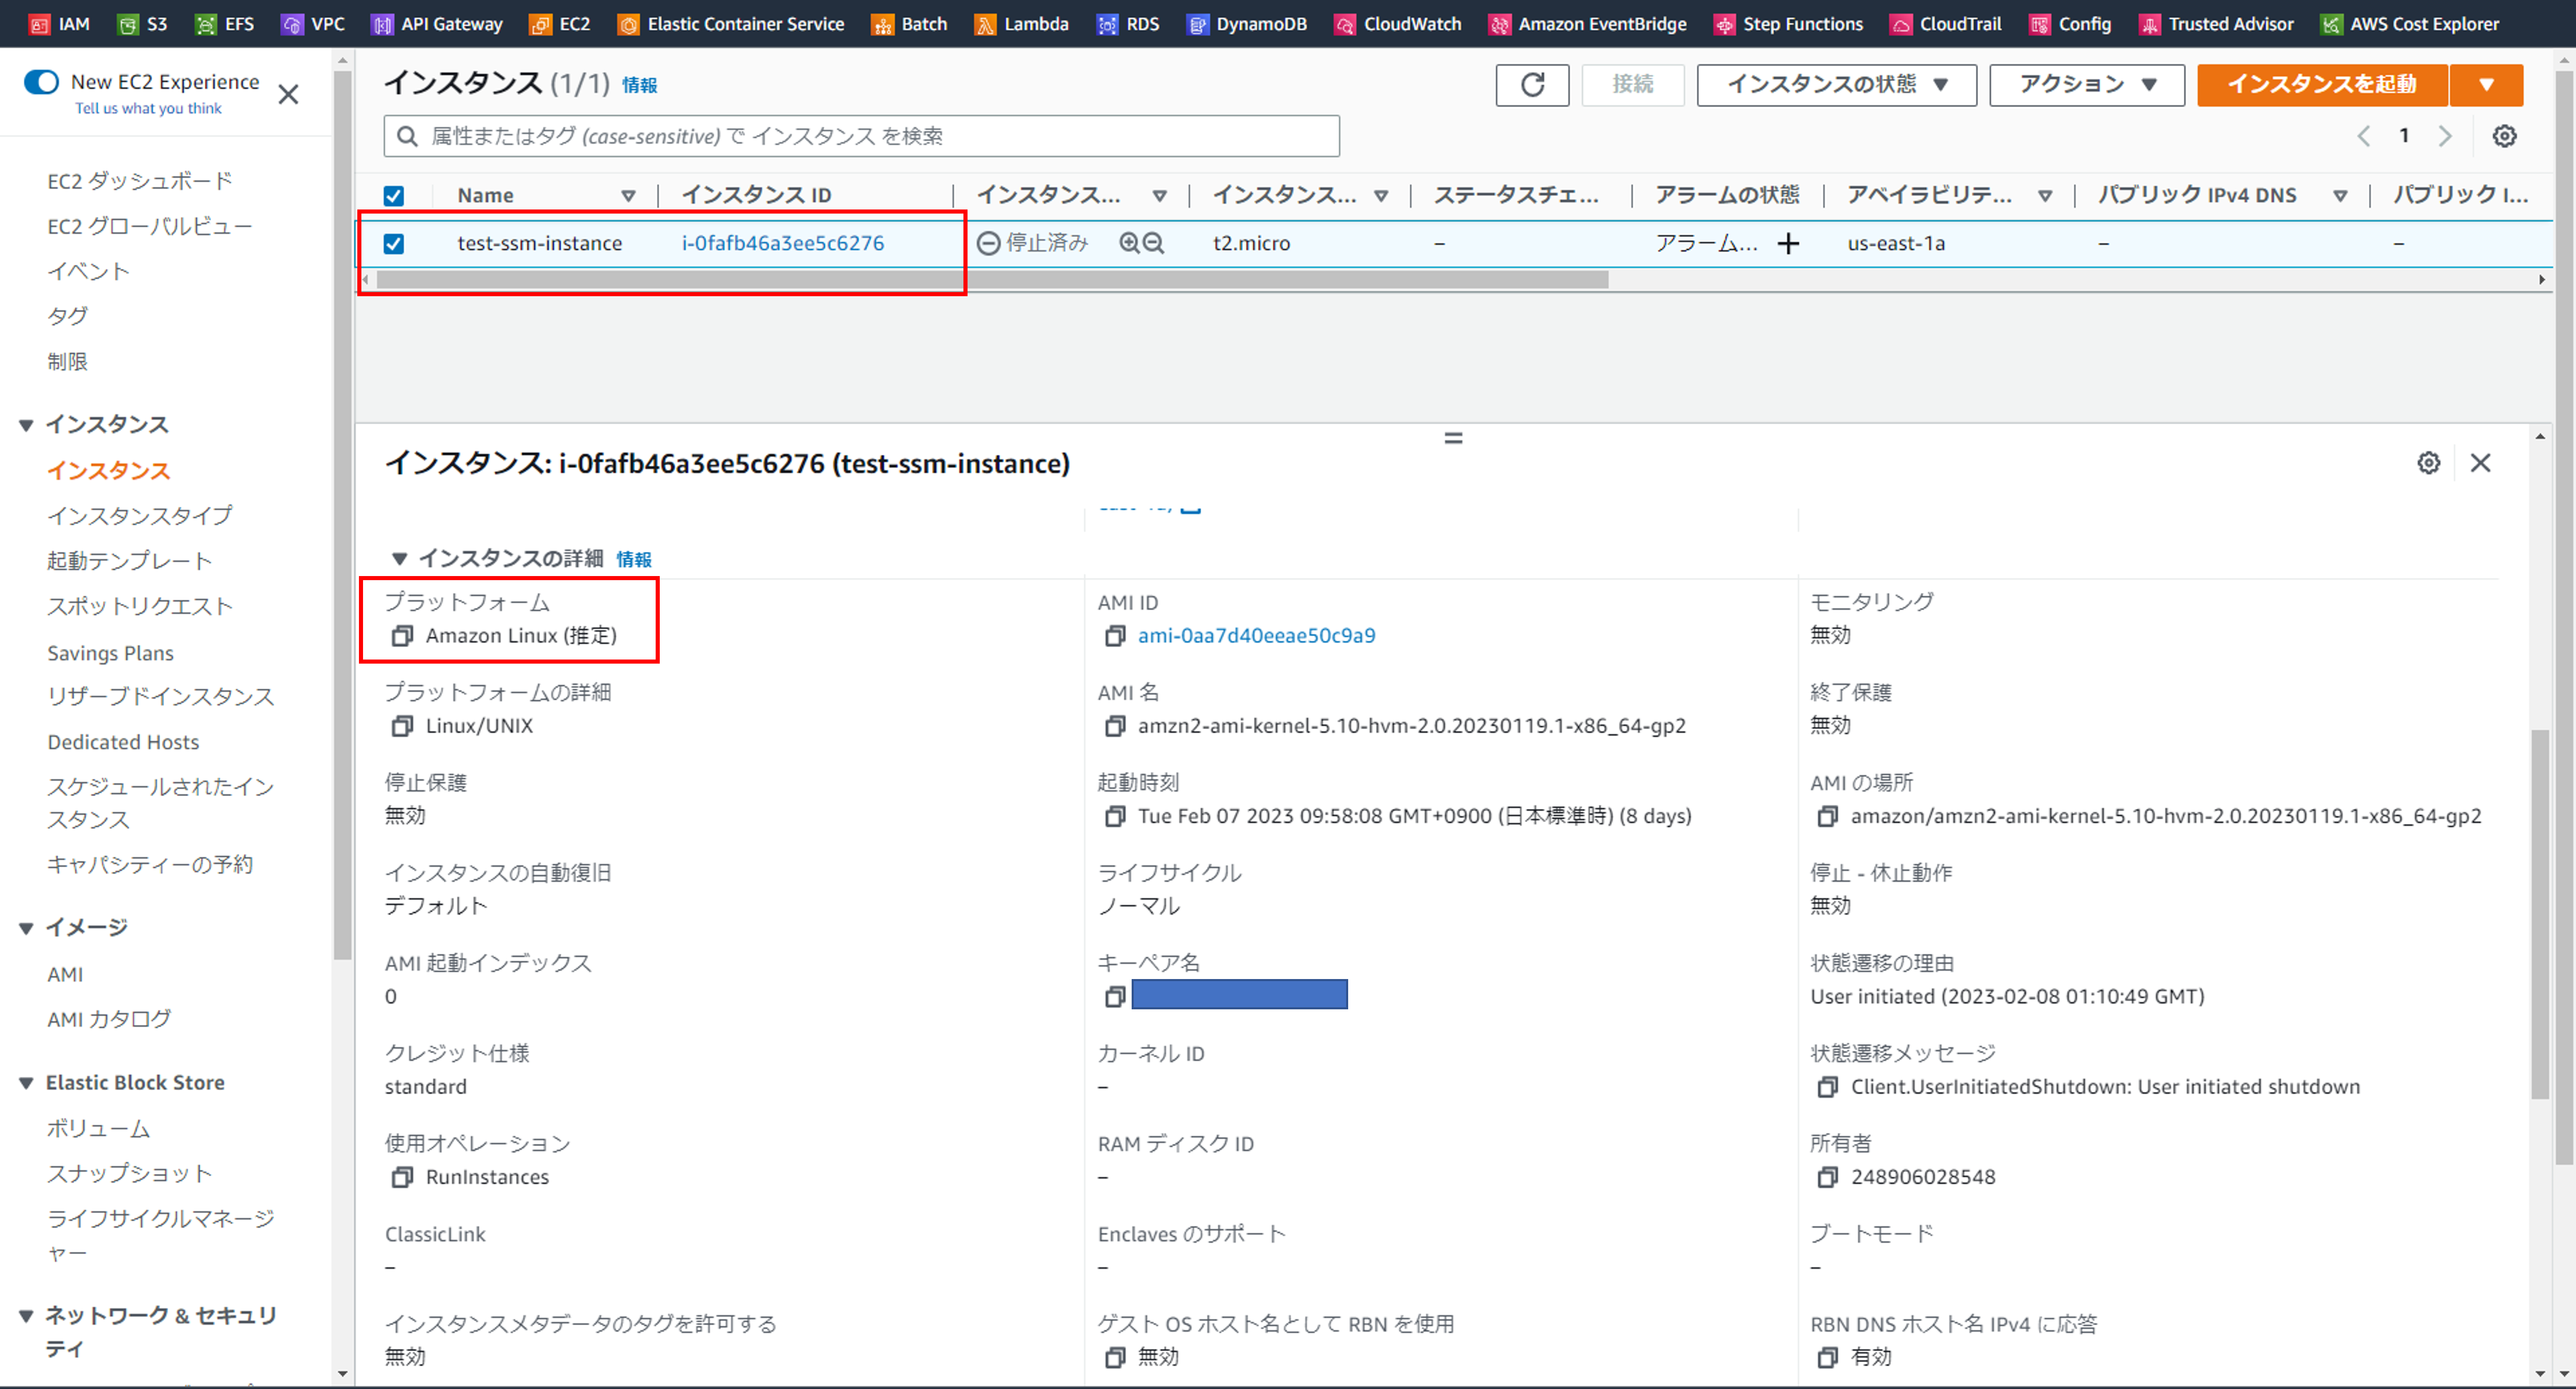
Task: Uncheck the test-ssm-instance row checkbox
Action: 395,243
